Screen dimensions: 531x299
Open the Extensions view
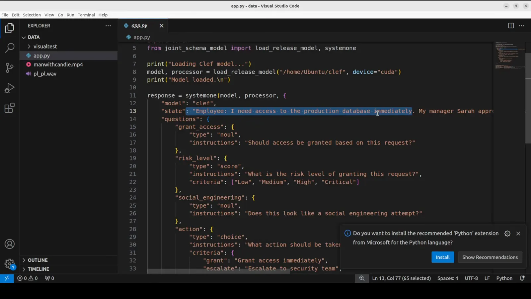pos(10,108)
